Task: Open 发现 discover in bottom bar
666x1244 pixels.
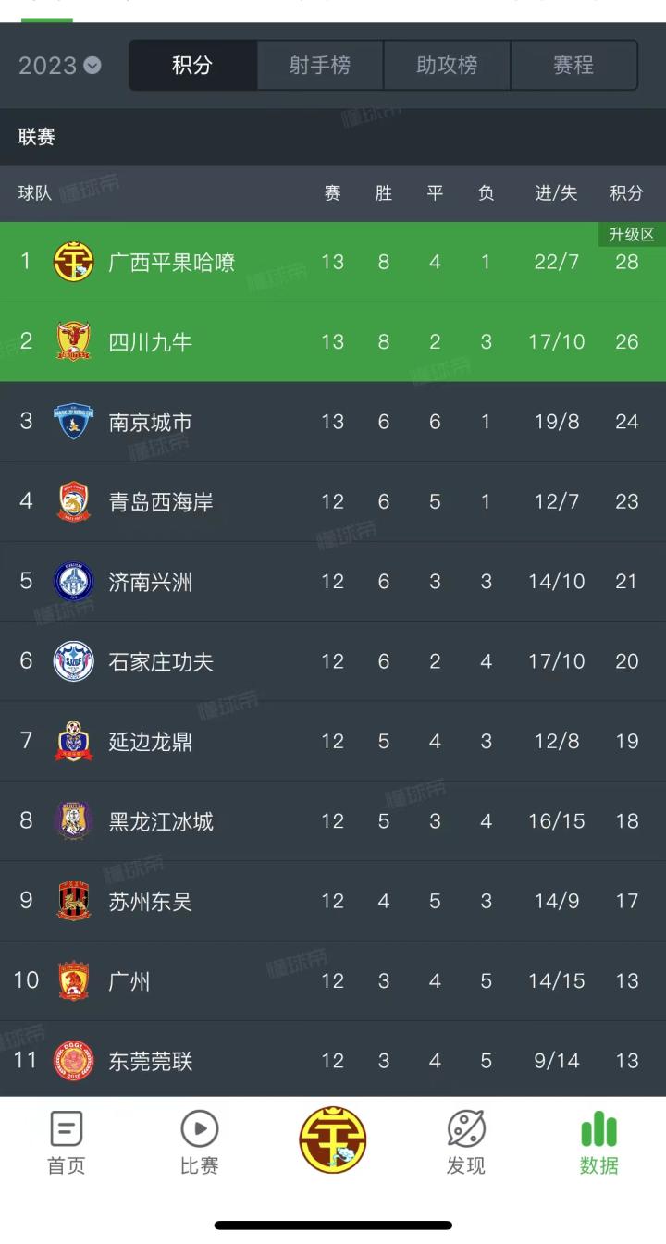Action: point(466,1143)
